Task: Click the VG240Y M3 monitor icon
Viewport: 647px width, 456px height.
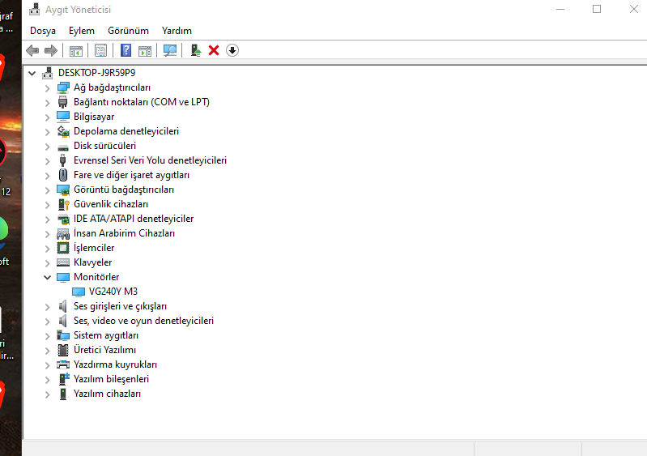Action: tap(79, 292)
